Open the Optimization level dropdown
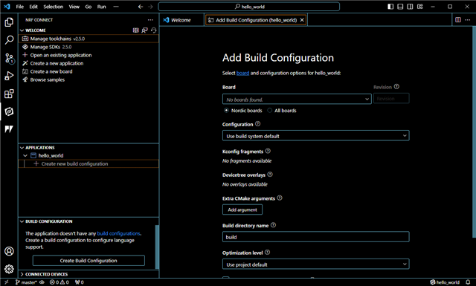 [315, 264]
